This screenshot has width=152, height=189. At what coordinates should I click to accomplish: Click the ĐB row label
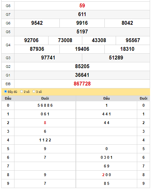8,84
